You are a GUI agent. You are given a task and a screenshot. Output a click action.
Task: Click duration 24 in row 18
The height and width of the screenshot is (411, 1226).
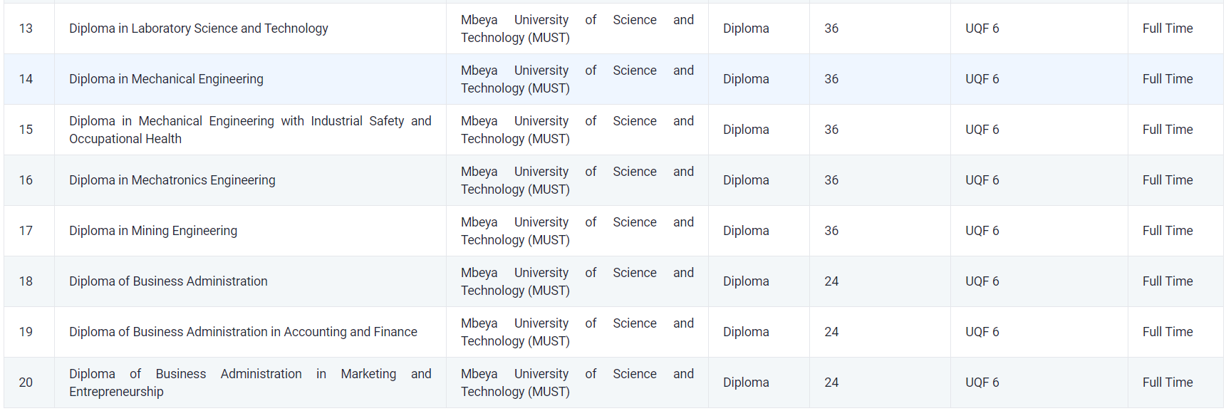coord(831,281)
